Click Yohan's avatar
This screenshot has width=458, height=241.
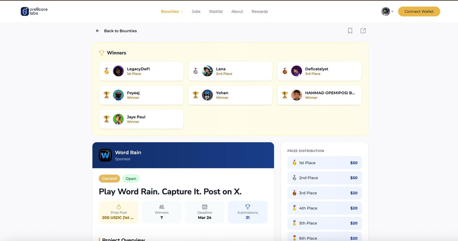click(207, 95)
